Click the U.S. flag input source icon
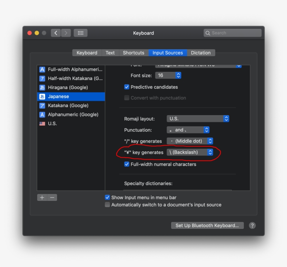The width and height of the screenshot is (287, 267). click(x=42, y=123)
